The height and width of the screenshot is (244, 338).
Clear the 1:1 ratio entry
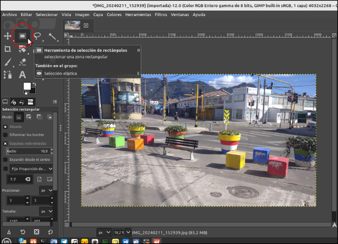[x=28, y=179]
